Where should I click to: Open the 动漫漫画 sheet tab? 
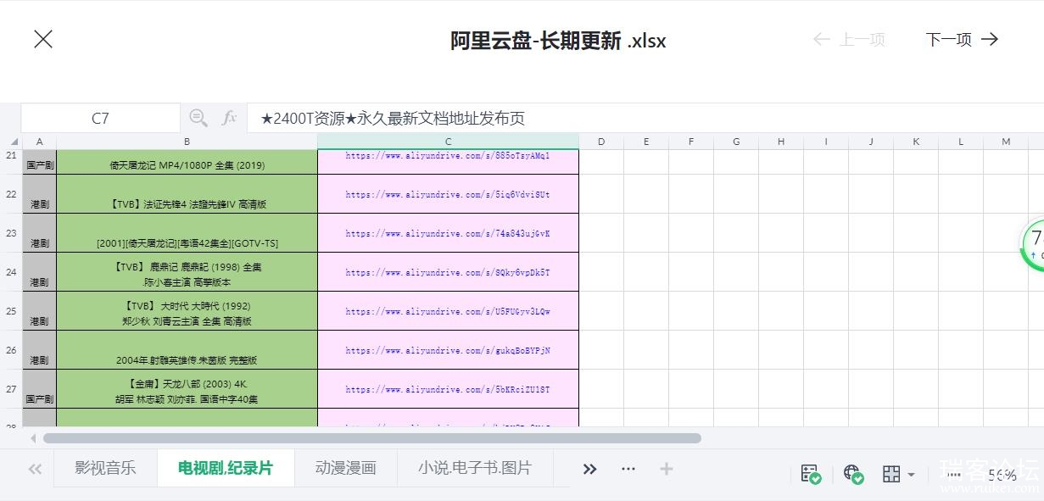(x=345, y=468)
